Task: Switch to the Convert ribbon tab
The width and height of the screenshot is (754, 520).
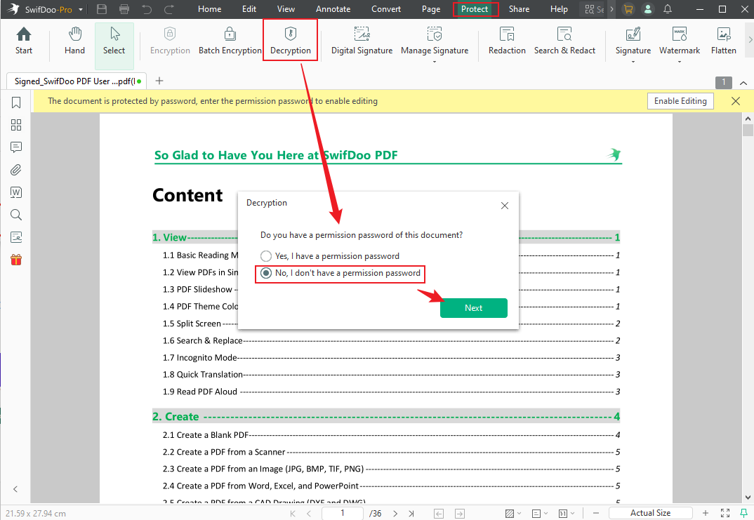Action: [x=385, y=9]
